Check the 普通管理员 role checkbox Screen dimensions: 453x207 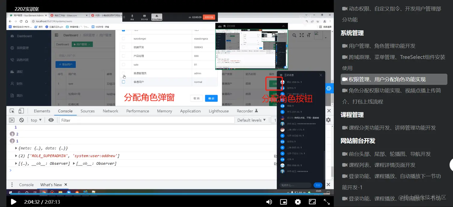tap(123, 73)
